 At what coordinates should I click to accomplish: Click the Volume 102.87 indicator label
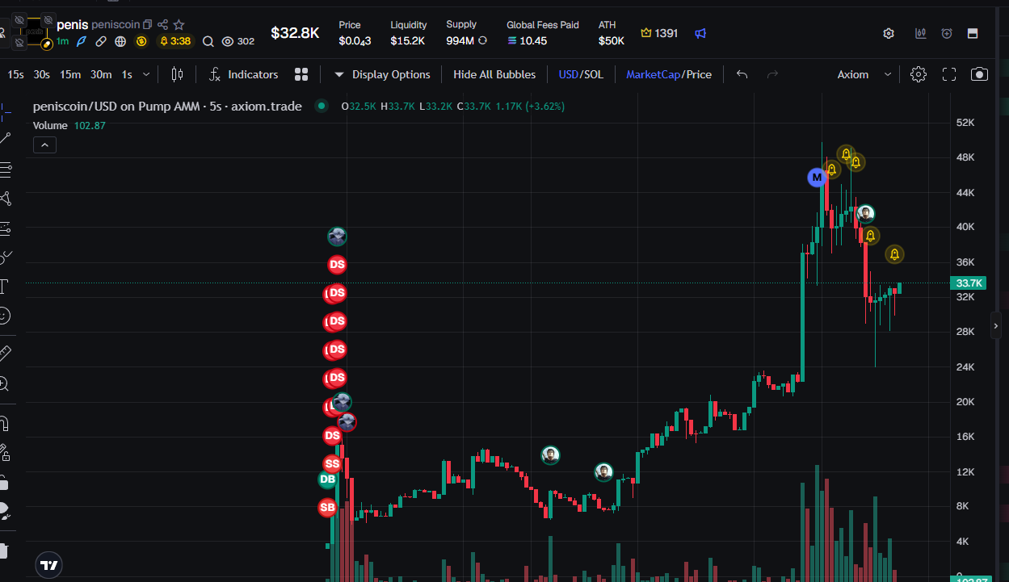tap(69, 125)
